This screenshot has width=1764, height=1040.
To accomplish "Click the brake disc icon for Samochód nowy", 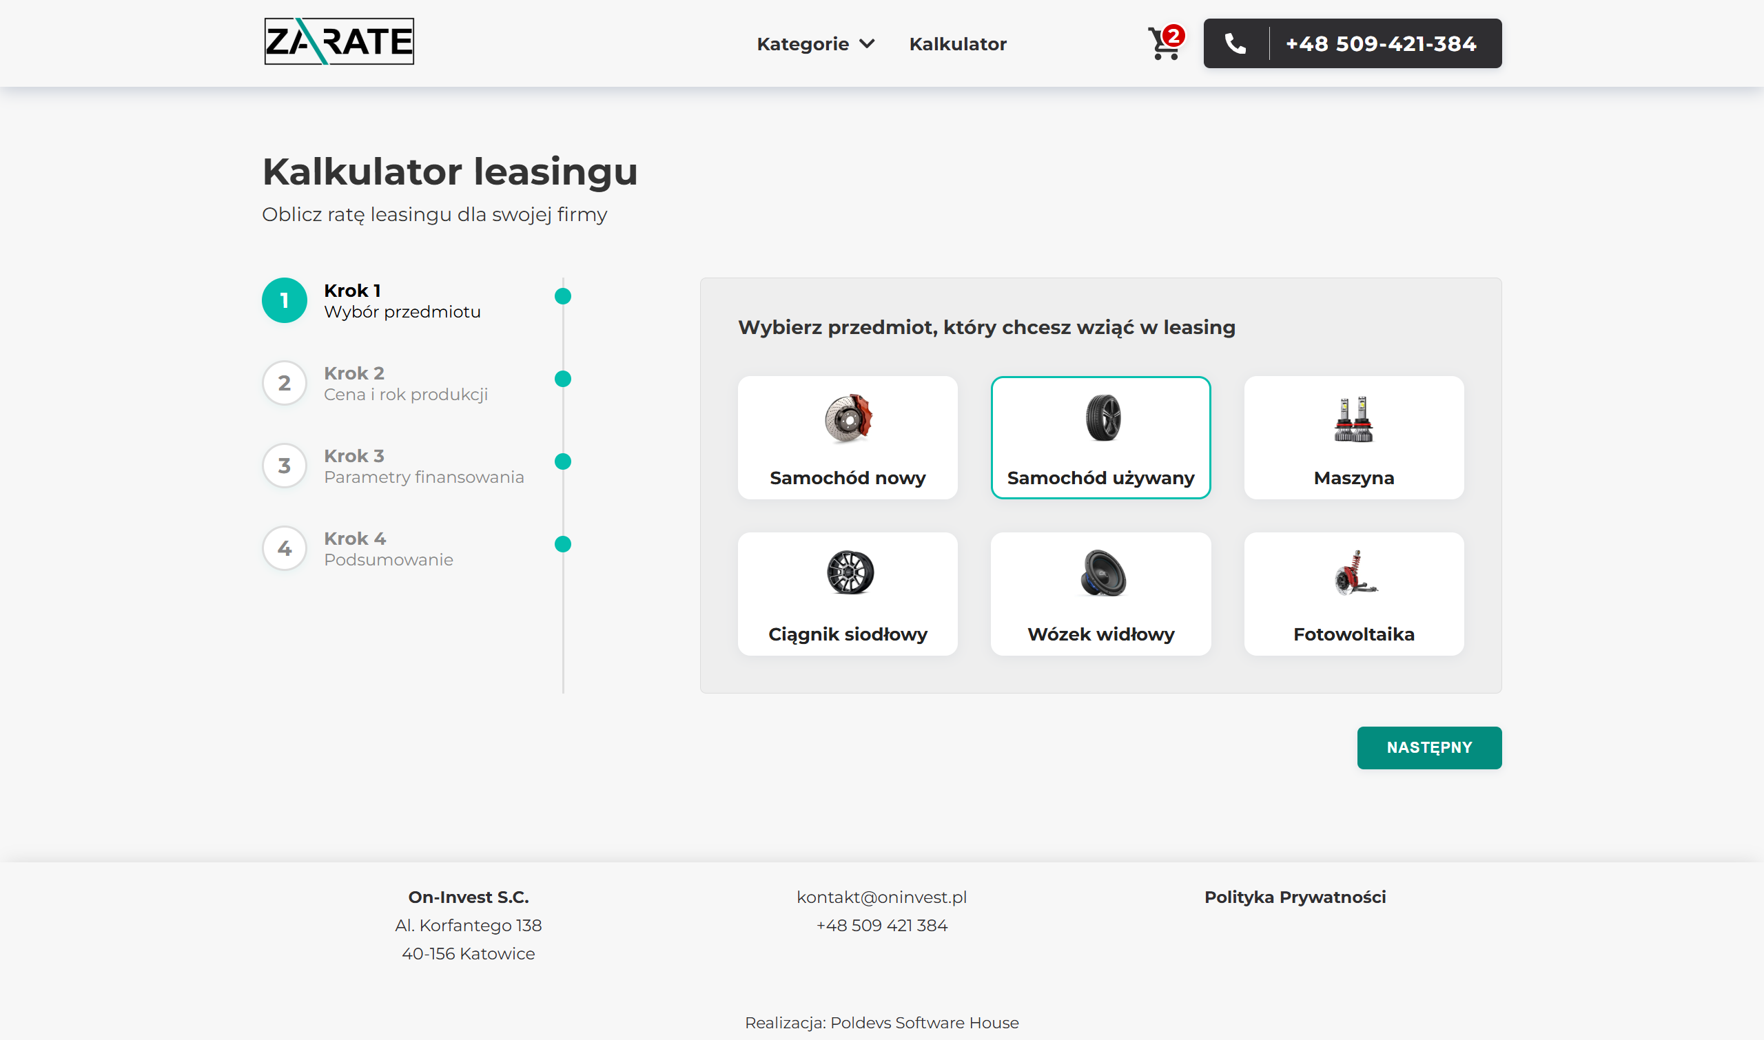I will [x=848, y=418].
